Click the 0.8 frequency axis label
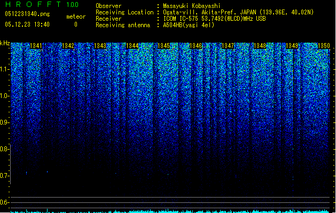Image resolution: width=336 pixels, height=213 pixels. tap(5, 149)
